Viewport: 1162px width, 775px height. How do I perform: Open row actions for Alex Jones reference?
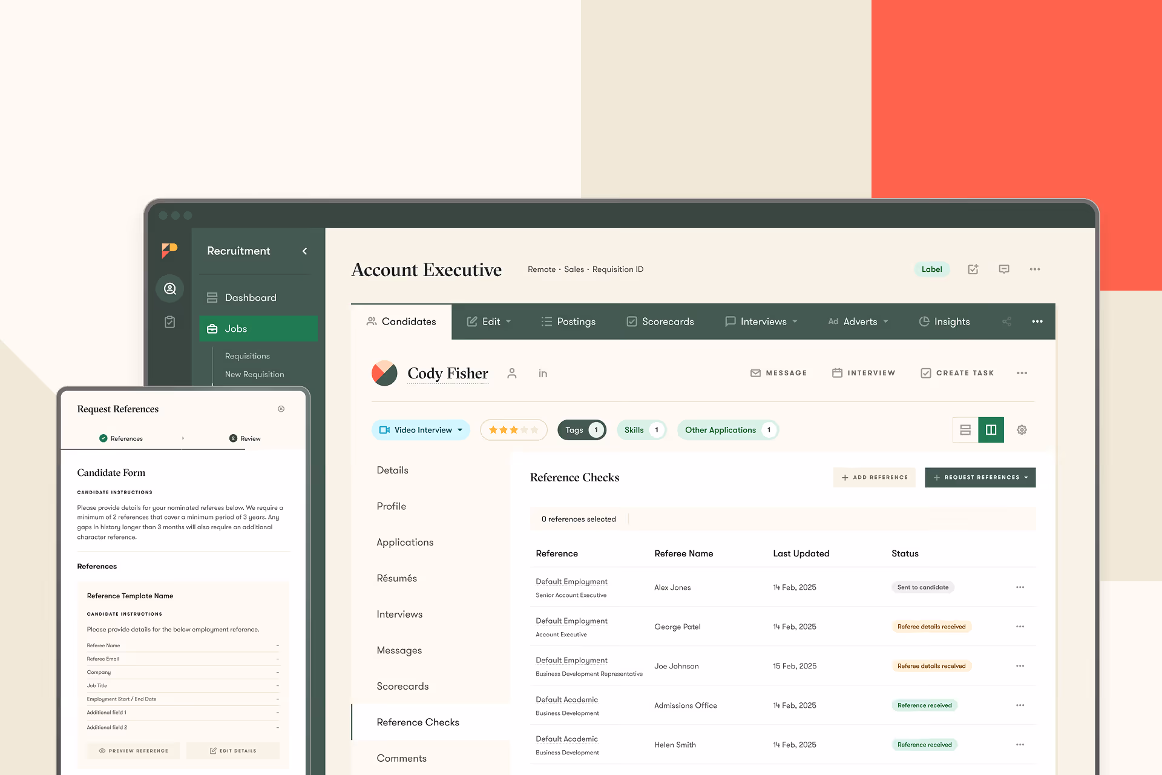pos(1020,587)
